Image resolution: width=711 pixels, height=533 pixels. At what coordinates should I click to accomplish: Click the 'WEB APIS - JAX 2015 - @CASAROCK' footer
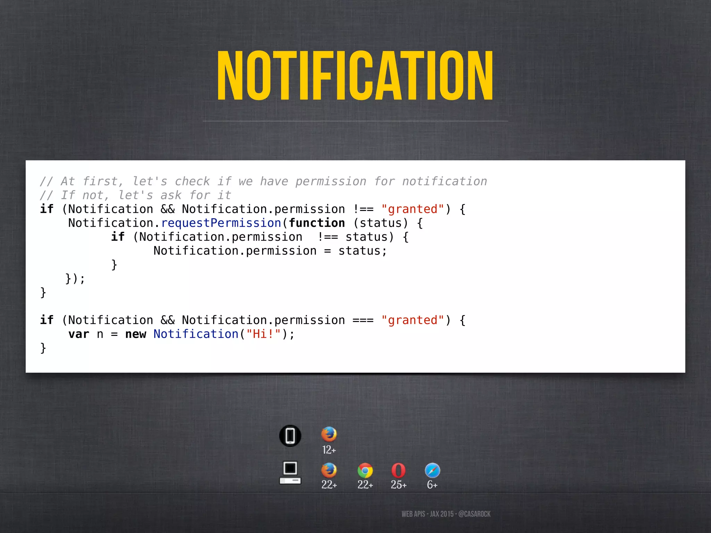[x=446, y=514]
